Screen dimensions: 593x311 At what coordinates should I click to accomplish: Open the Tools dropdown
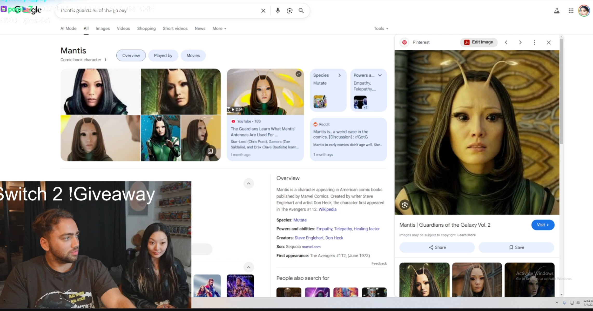point(381,29)
